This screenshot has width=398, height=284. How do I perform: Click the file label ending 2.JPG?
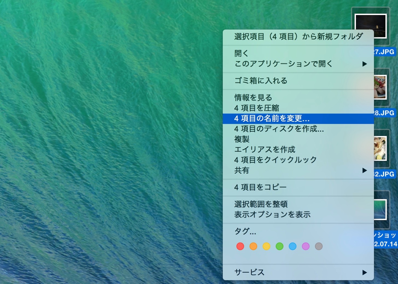(385, 174)
